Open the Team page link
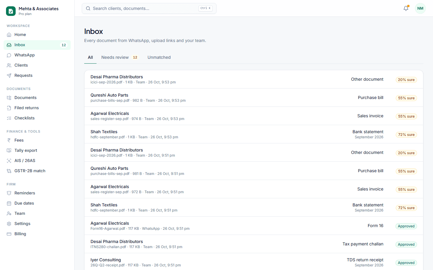This screenshot has height=270, width=433. coord(37,213)
